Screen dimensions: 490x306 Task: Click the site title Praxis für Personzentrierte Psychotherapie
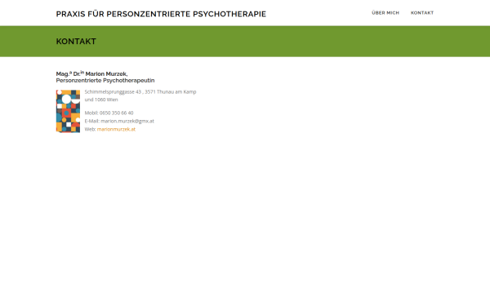[161, 14]
